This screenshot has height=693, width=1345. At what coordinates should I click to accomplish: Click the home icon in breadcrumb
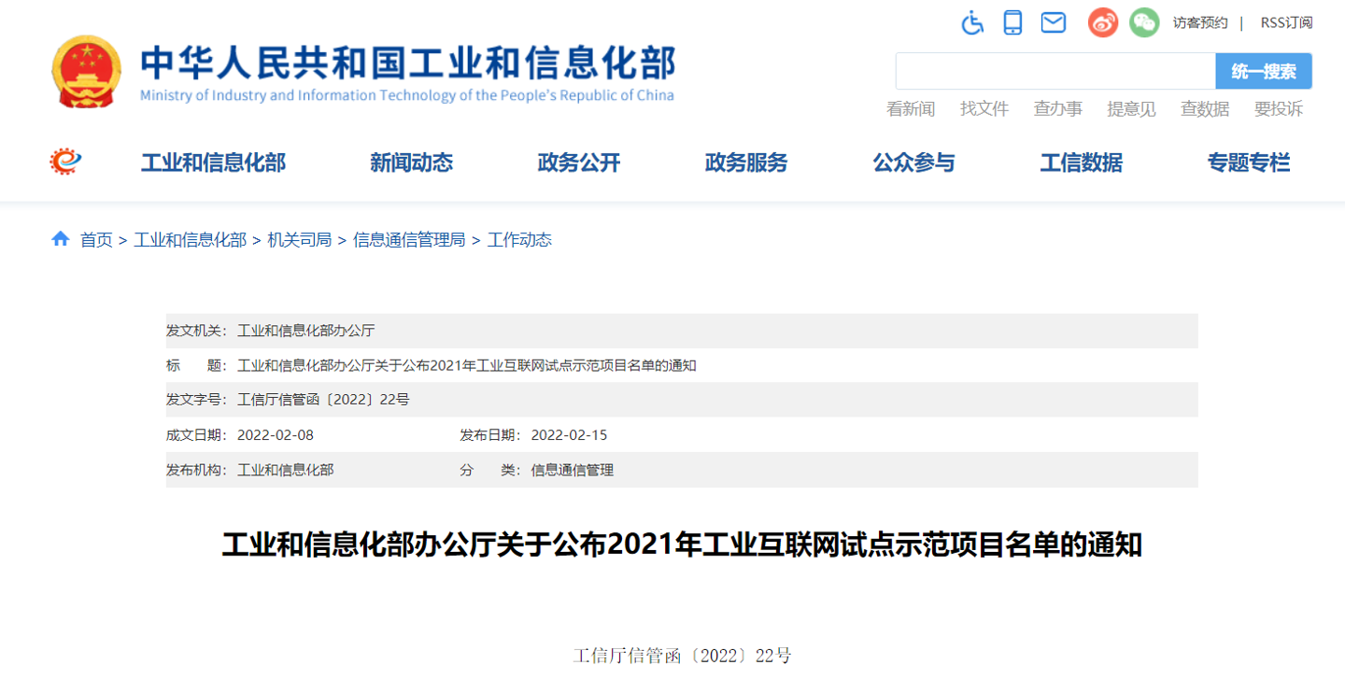pyautogui.click(x=61, y=239)
